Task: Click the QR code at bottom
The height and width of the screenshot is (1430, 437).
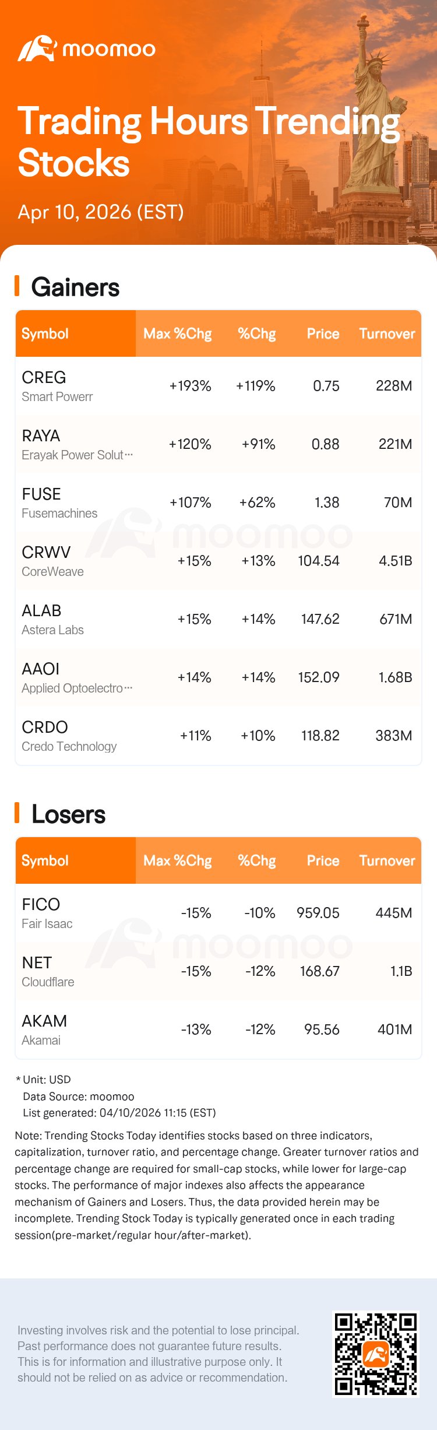Action: [x=375, y=1354]
